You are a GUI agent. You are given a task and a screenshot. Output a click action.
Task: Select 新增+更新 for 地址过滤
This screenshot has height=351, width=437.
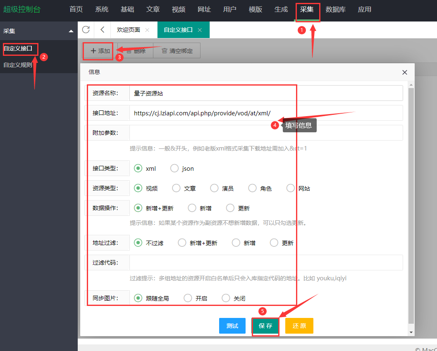coord(182,243)
